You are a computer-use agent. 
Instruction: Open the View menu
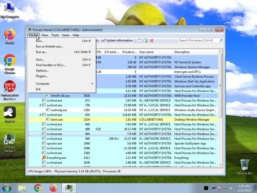45,35
